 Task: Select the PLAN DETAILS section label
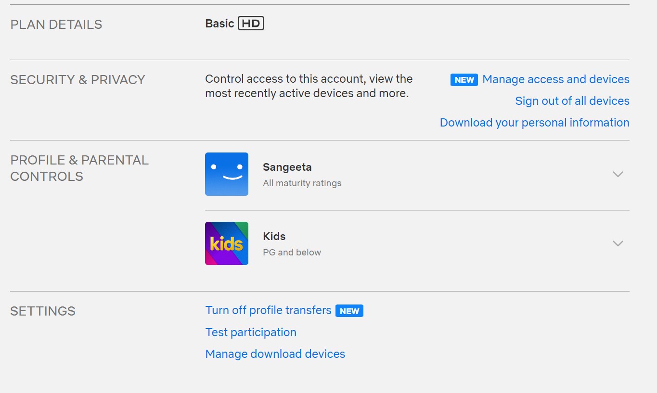pyautogui.click(x=56, y=24)
